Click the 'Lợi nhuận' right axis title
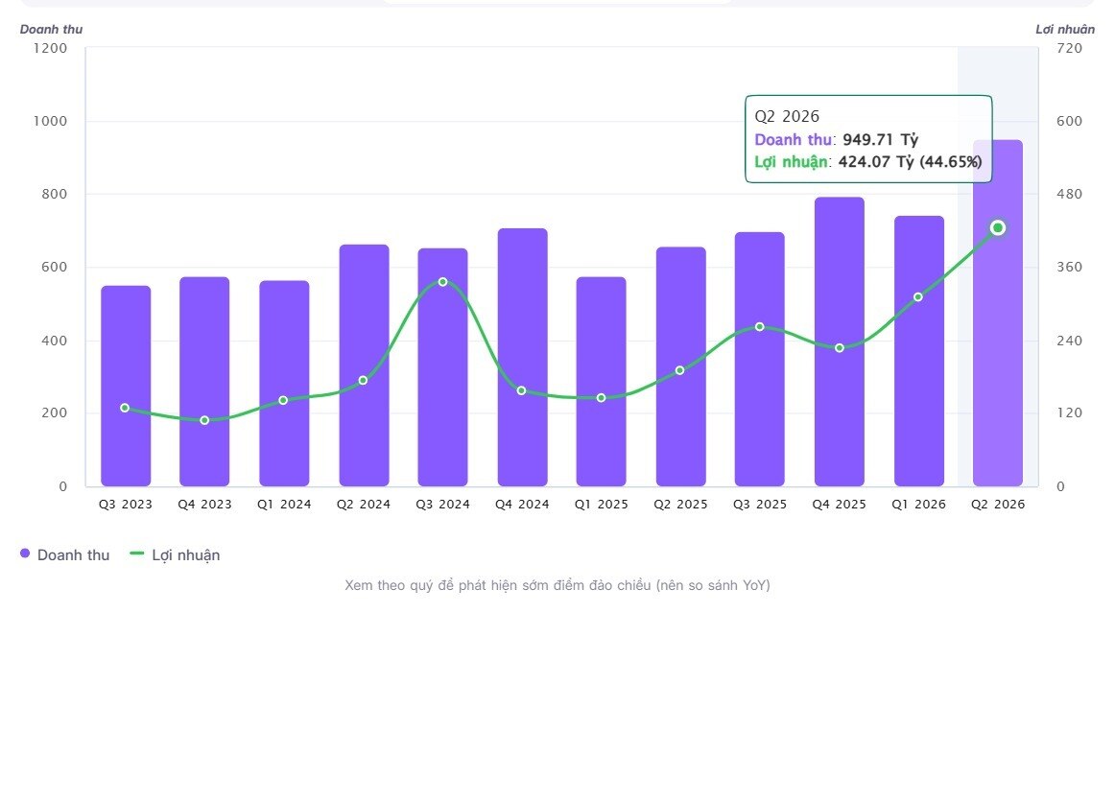Viewport: 1115px width, 801px height. pos(1065,29)
